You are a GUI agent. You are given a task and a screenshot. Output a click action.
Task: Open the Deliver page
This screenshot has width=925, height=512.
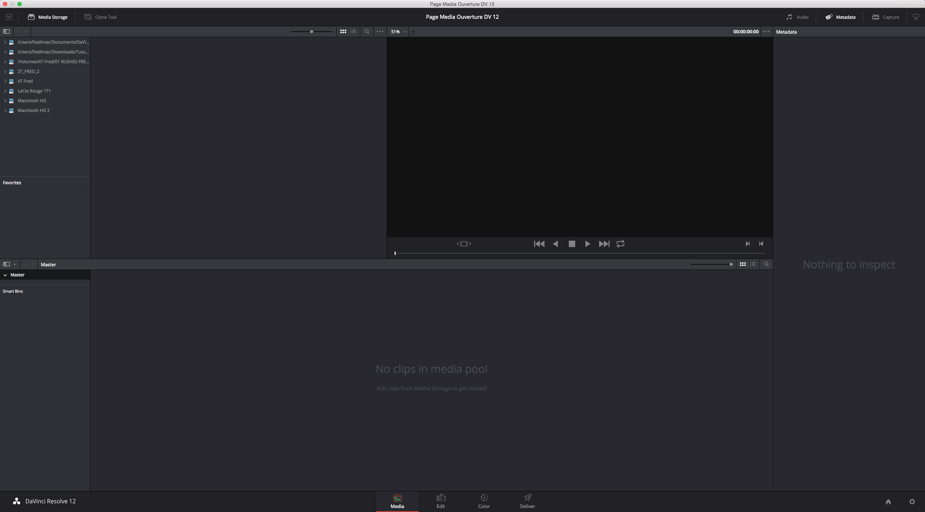pos(527,501)
